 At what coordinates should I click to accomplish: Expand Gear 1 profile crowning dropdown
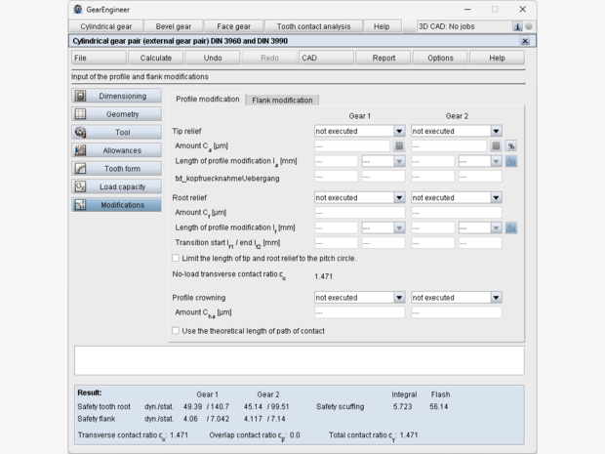point(399,298)
